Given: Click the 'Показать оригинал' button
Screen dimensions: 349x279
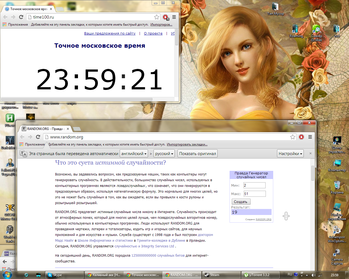Looking at the screenshot, I should 197,154.
